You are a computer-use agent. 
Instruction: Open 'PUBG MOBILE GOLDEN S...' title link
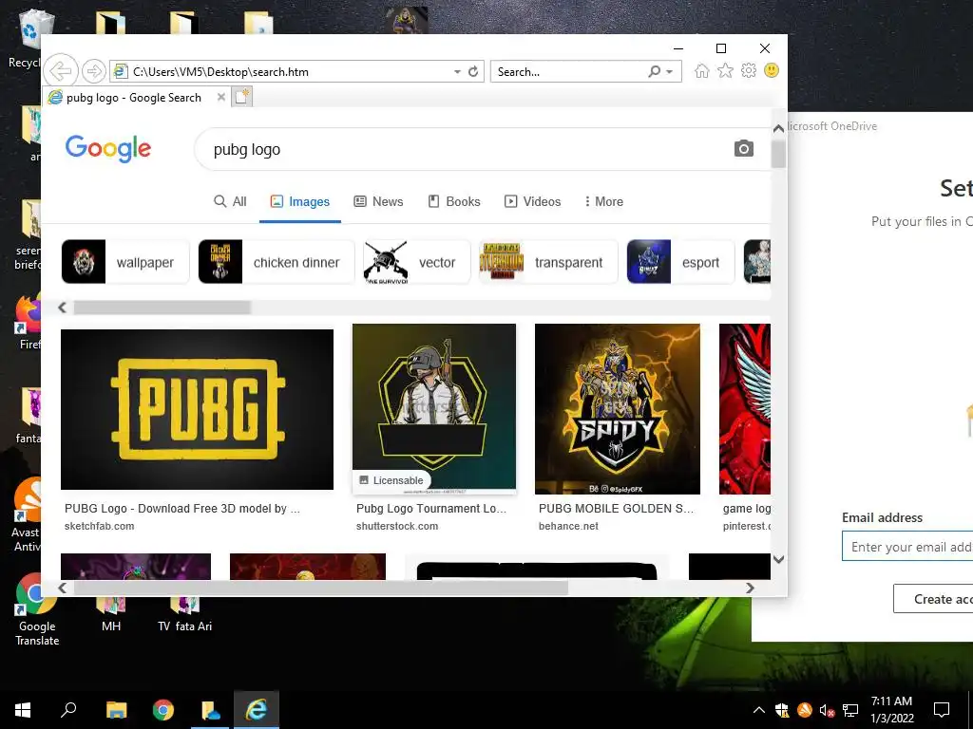616,509
